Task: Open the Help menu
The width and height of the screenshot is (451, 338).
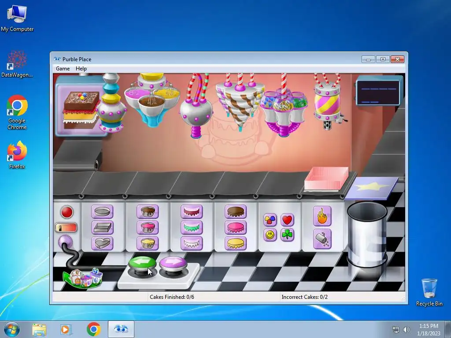Action: 81,68
